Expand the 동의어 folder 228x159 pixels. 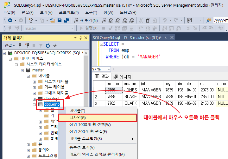point(28,150)
